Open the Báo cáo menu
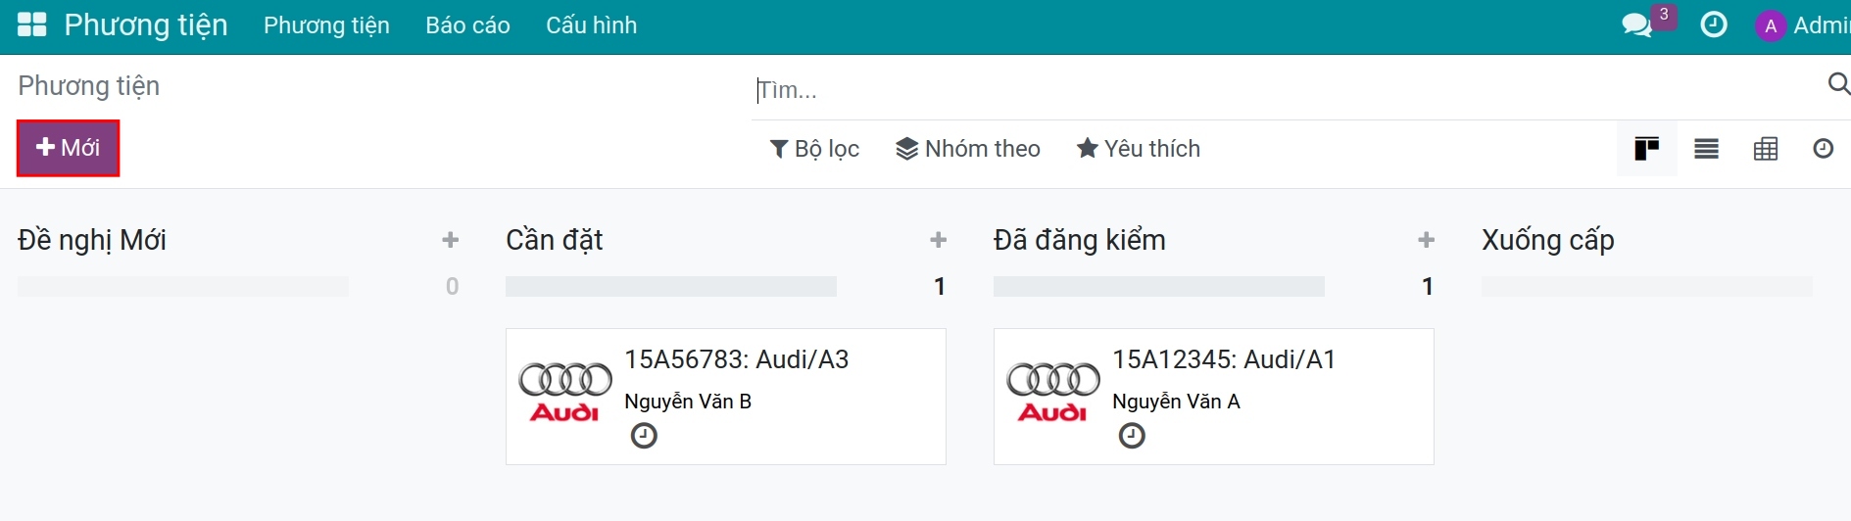 467,25
